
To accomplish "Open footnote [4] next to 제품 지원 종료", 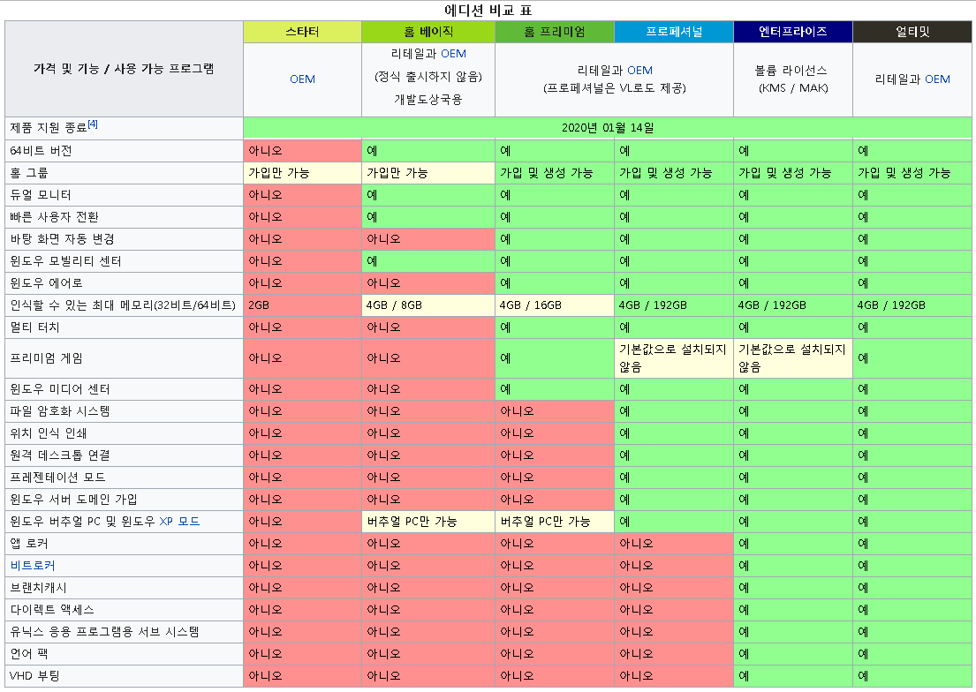I will pos(93,124).
